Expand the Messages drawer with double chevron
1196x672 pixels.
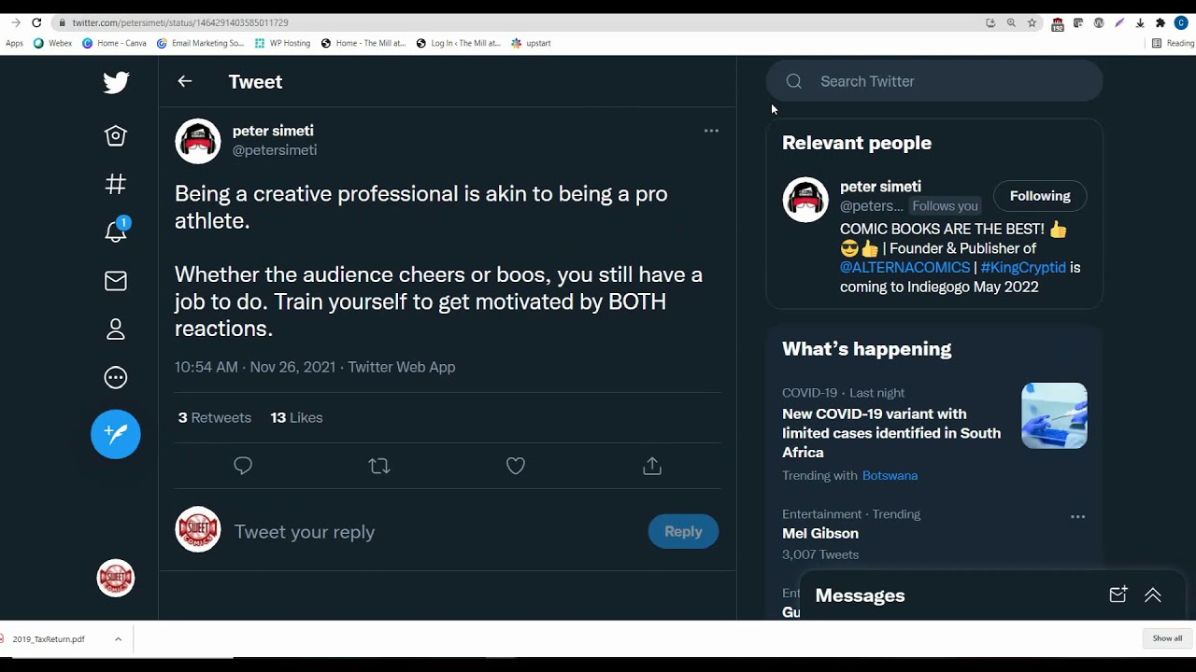(x=1153, y=595)
